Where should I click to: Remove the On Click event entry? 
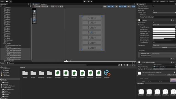(174, 59)
